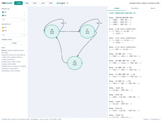Click the teal color square next to X1
162x121 pixels.
(x=3, y=12)
